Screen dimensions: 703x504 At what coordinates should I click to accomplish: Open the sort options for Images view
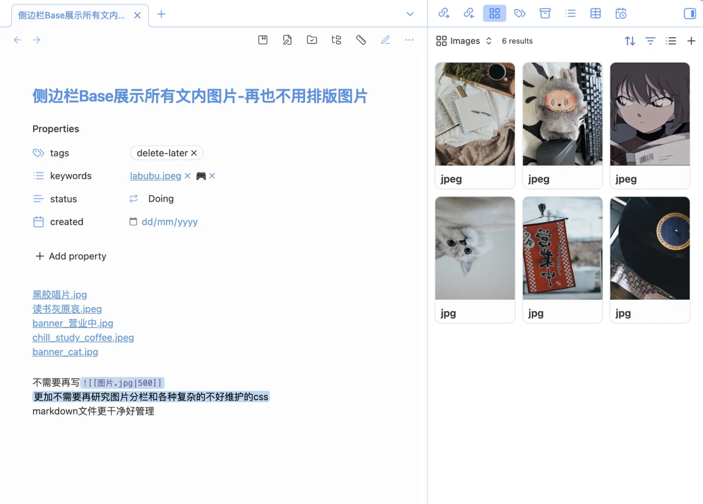pyautogui.click(x=630, y=41)
